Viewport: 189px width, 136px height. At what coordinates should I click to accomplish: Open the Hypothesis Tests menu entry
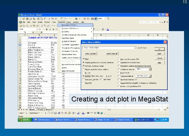pos(75,38)
